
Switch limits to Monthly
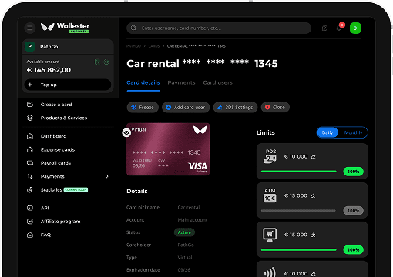(x=353, y=132)
